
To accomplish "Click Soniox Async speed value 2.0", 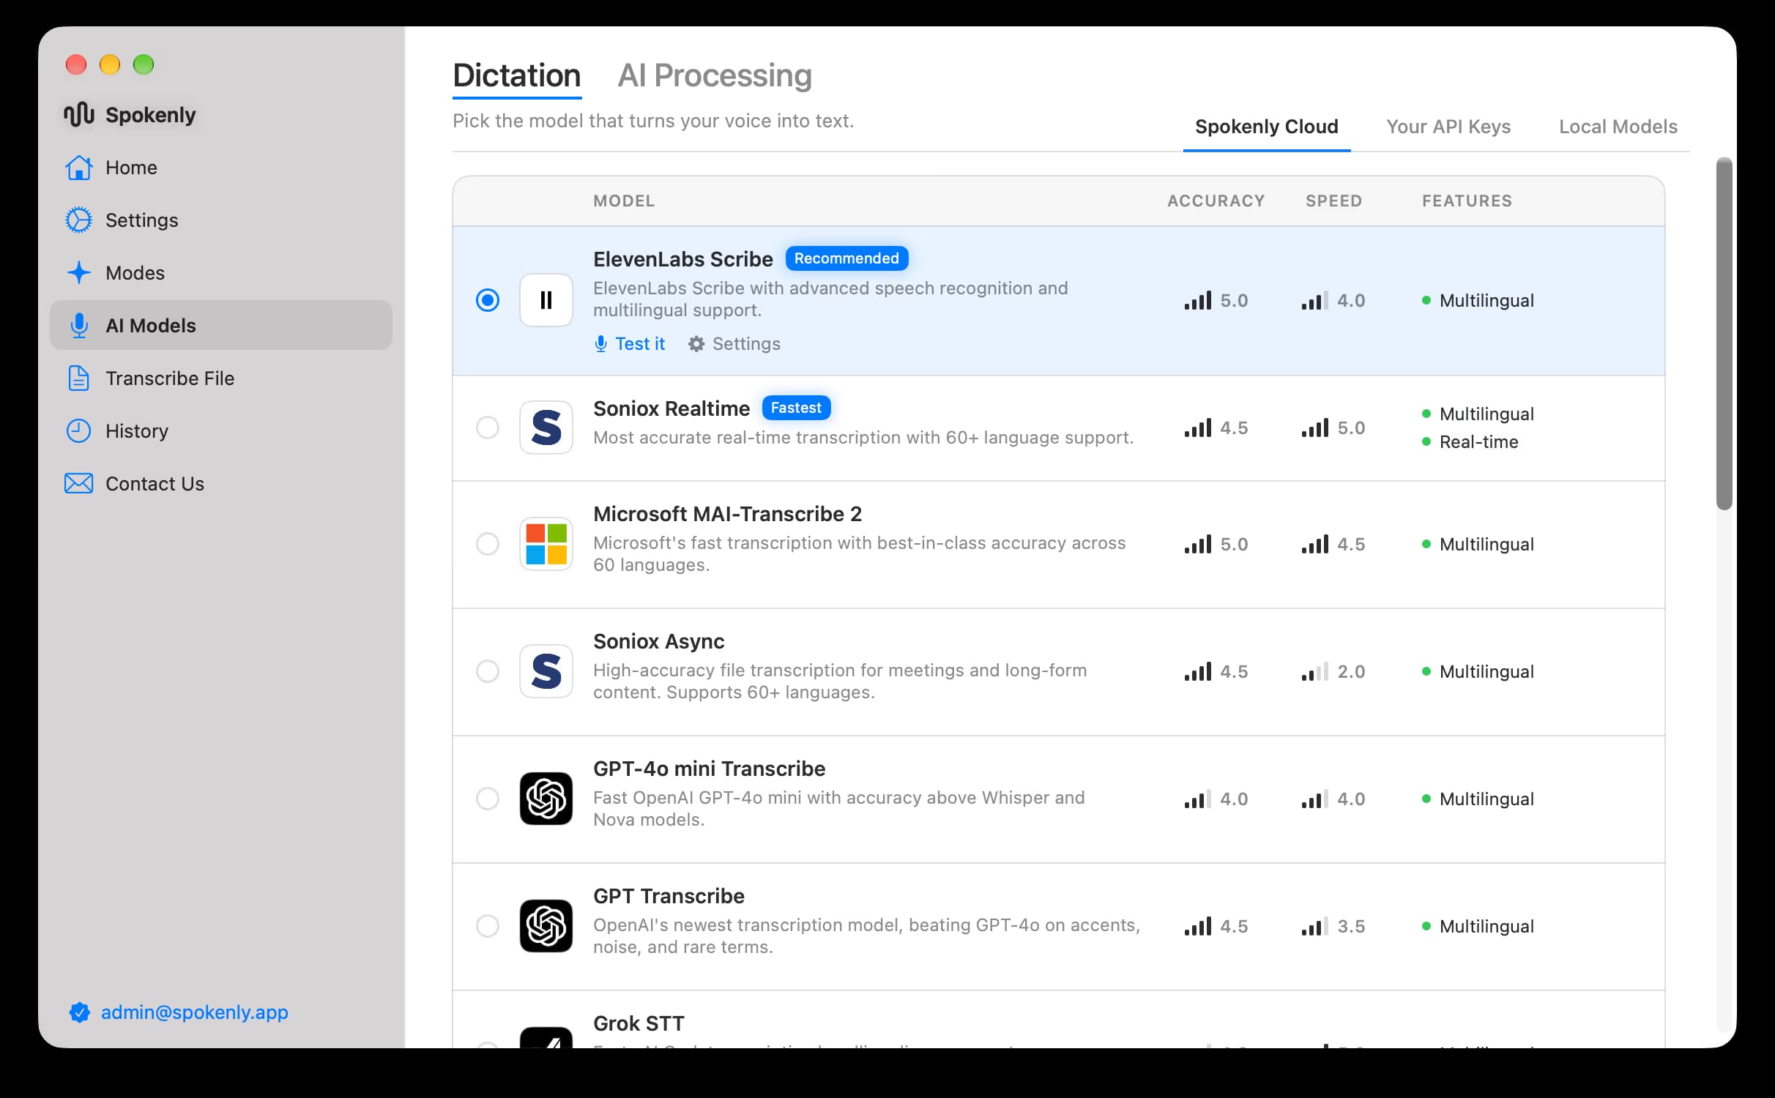I will tap(1351, 672).
